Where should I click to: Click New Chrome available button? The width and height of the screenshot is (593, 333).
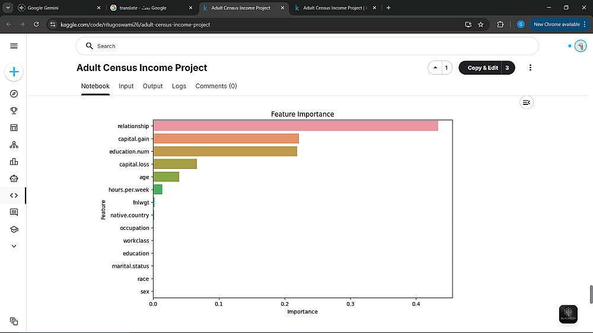pyautogui.click(x=556, y=24)
